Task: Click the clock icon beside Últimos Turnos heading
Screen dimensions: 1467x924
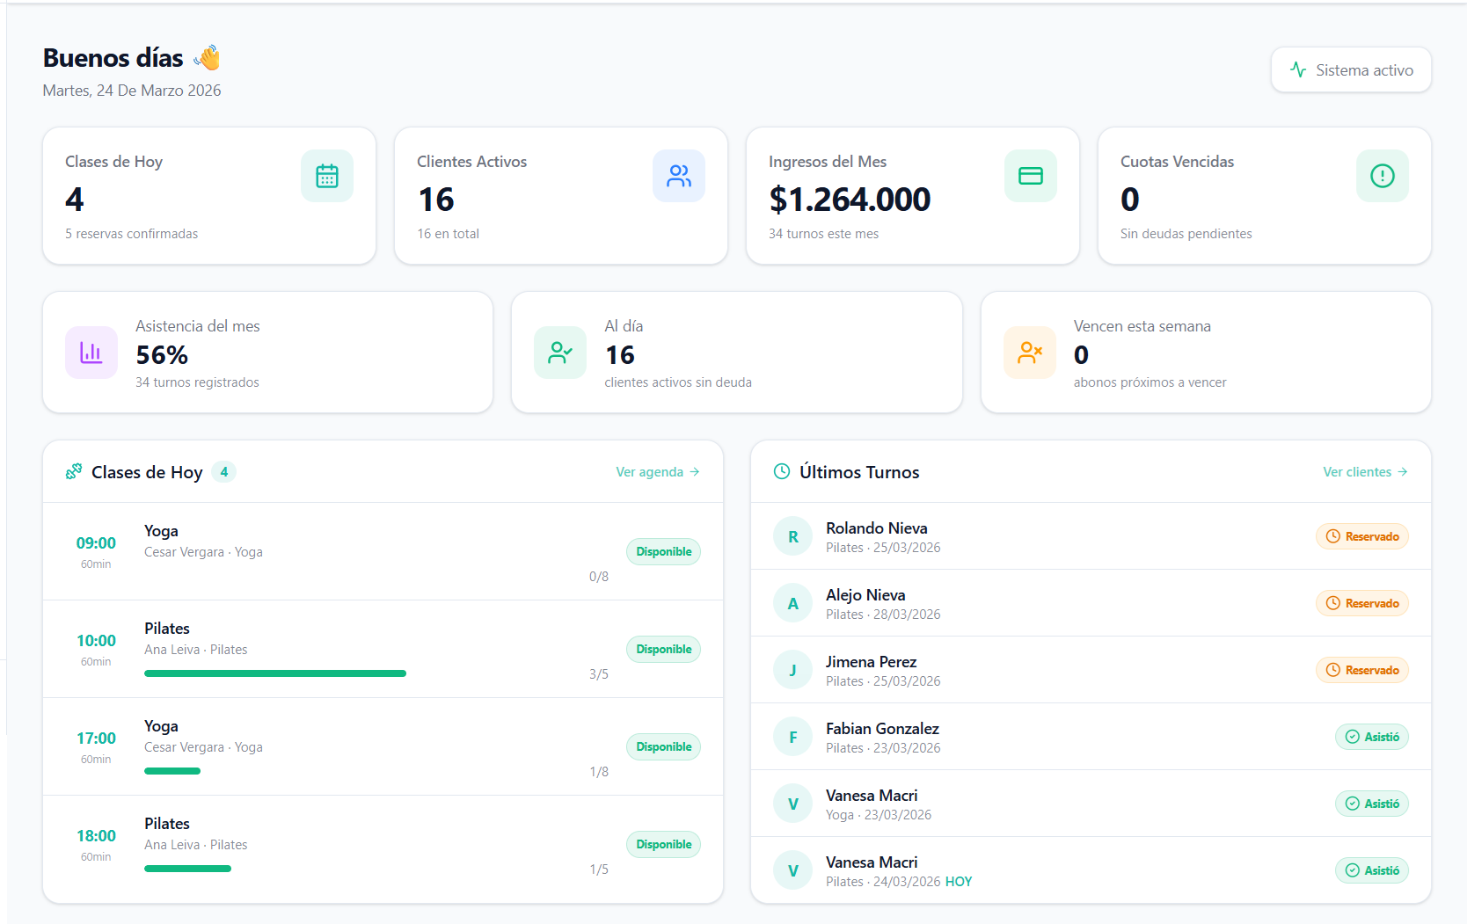Action: 783,471
